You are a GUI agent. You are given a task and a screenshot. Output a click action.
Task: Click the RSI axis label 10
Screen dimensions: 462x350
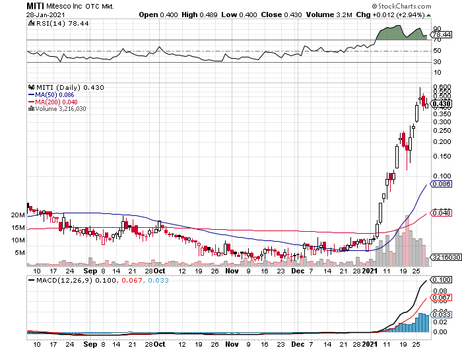click(437, 73)
